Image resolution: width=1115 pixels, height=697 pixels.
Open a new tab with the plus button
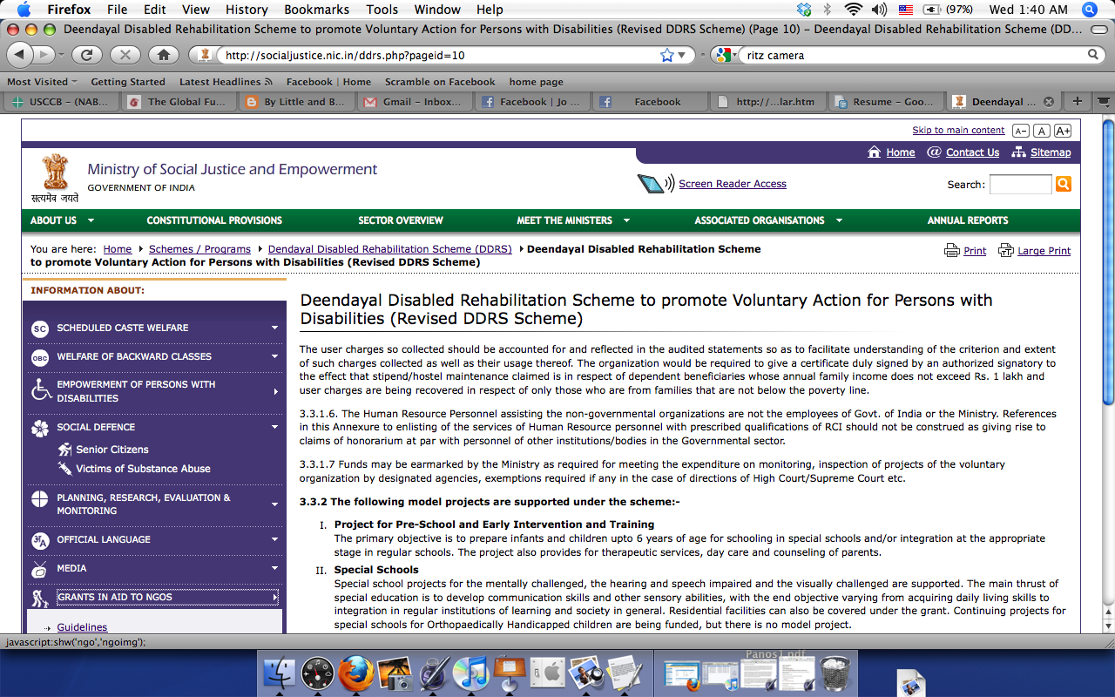coord(1078,101)
